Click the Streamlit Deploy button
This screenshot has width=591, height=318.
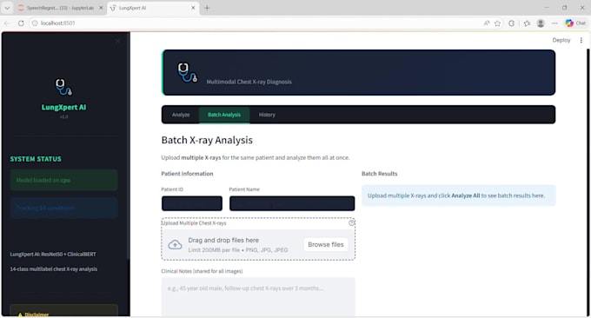pyautogui.click(x=561, y=40)
